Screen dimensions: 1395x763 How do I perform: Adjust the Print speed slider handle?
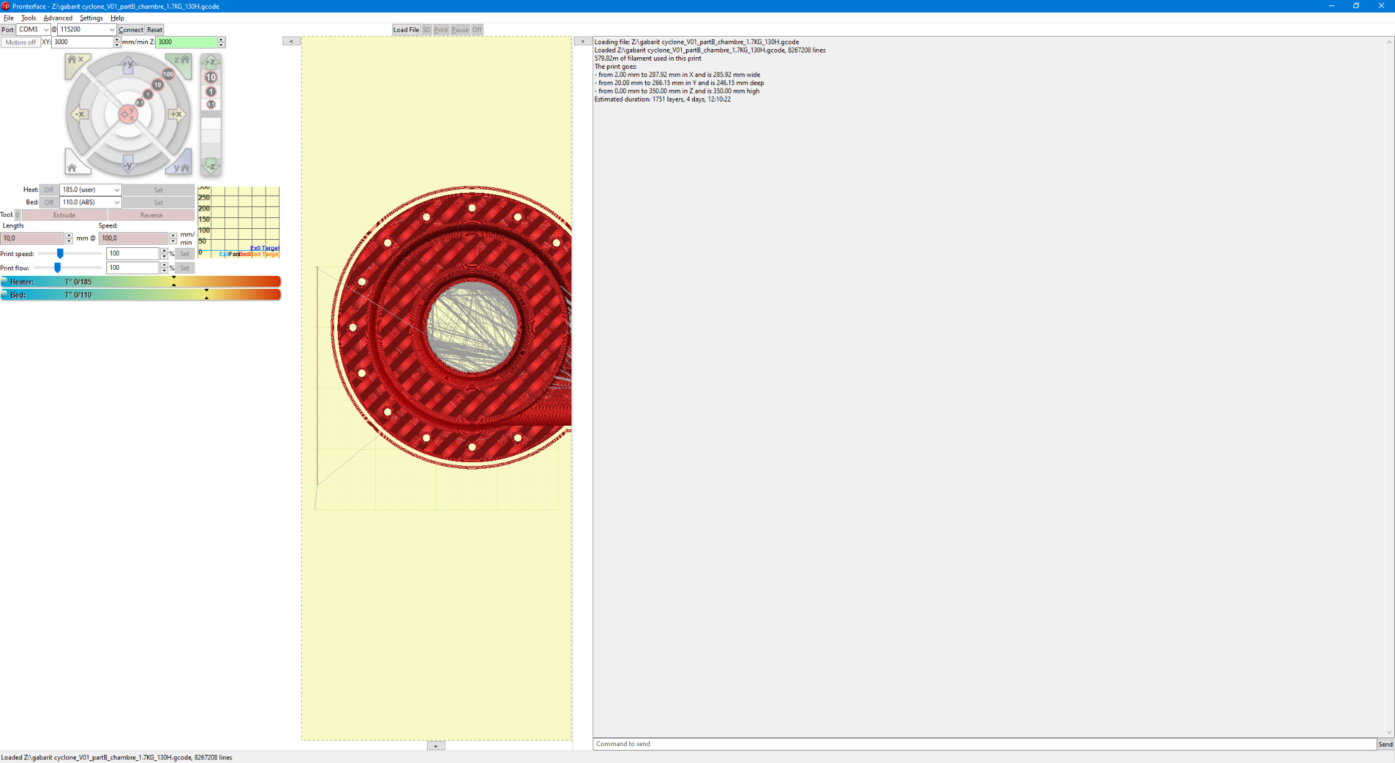pos(60,253)
